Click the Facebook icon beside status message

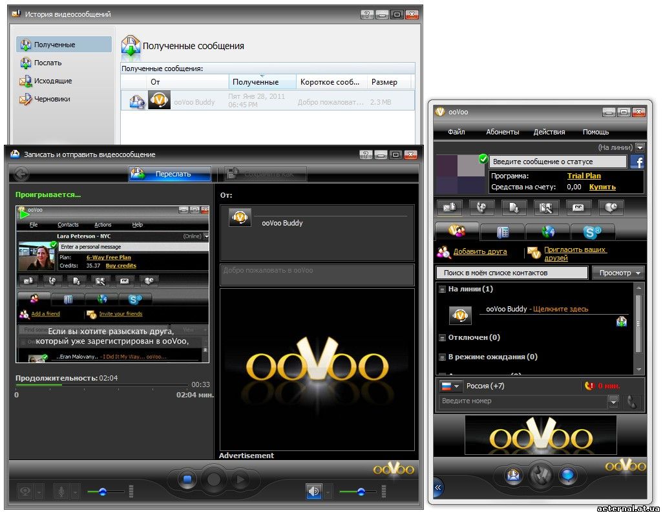(637, 162)
